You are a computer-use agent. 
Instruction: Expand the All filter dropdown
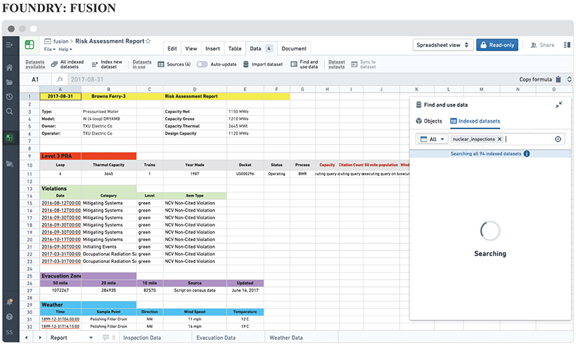pos(432,140)
